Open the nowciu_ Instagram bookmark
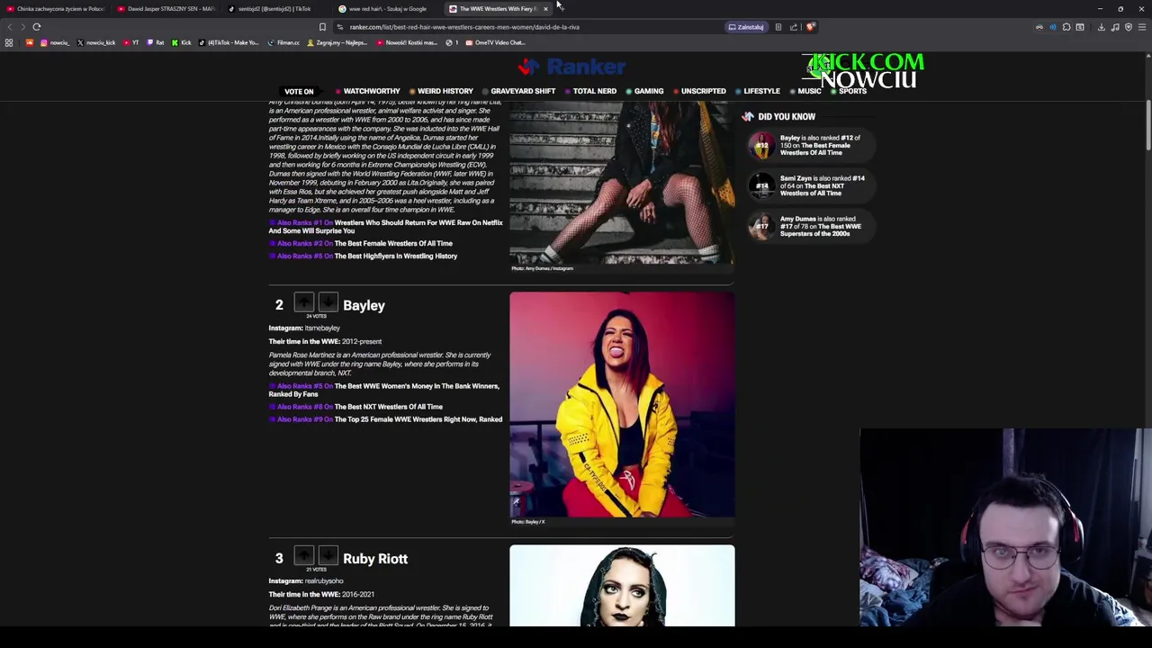This screenshot has height=648, width=1152. [x=55, y=42]
